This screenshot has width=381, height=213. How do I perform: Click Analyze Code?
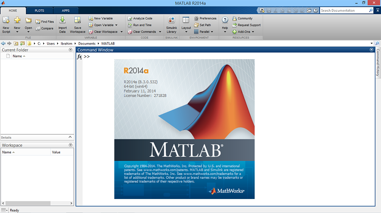click(140, 18)
